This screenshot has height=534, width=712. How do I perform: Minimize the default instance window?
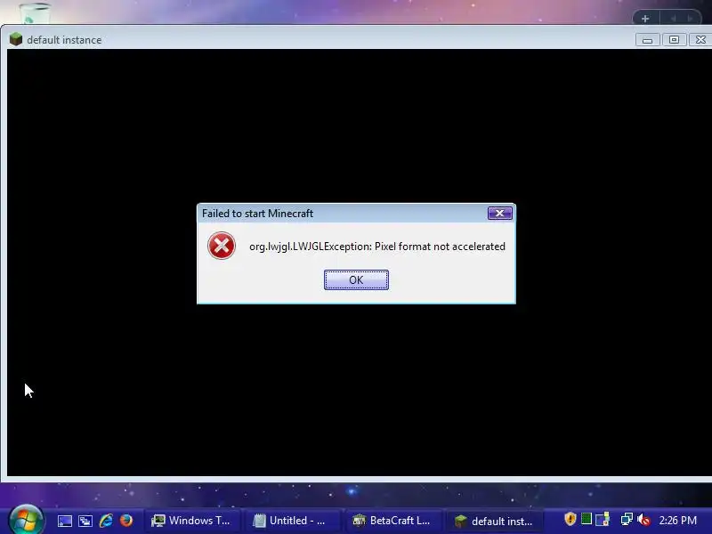point(647,40)
